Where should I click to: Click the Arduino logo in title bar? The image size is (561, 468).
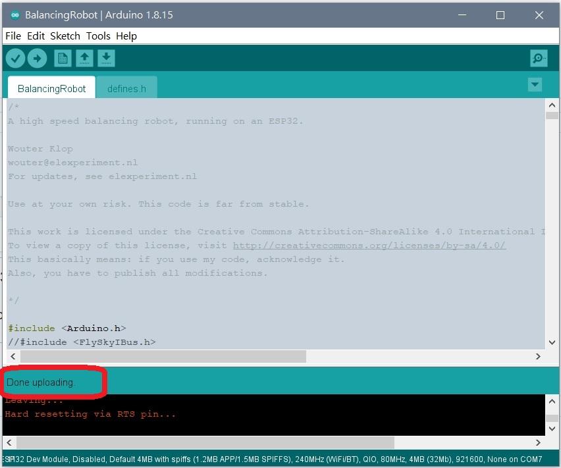coord(15,15)
